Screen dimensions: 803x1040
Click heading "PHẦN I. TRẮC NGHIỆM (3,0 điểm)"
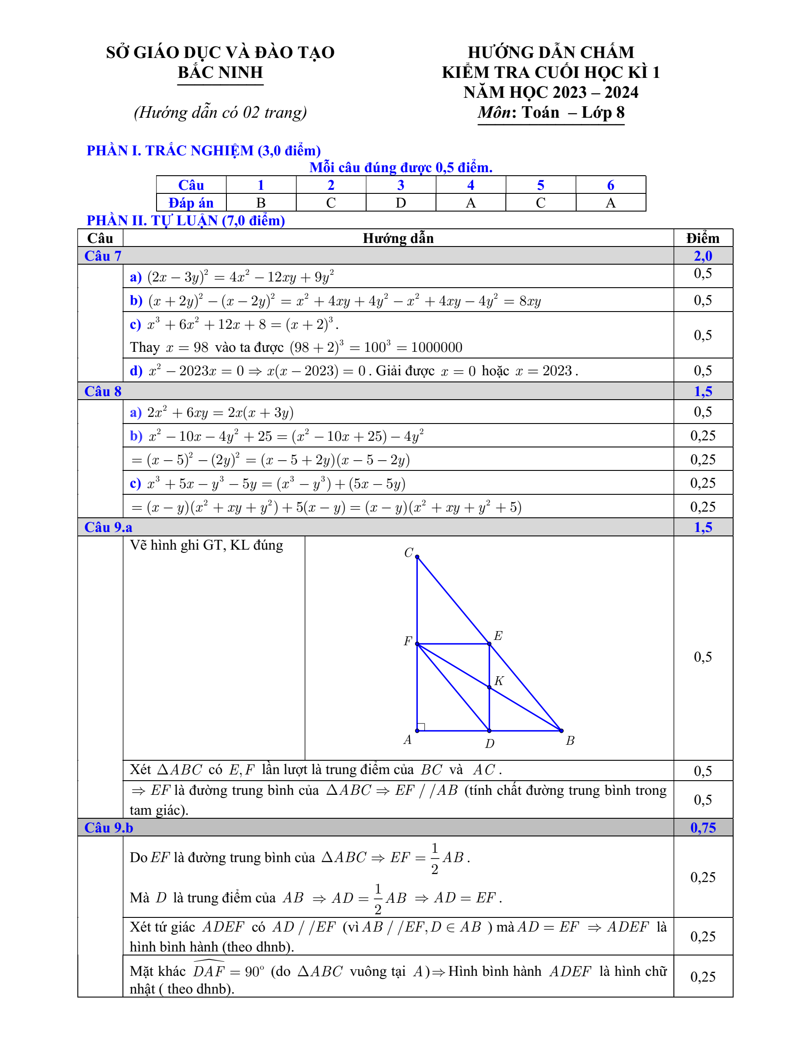pos(203,150)
